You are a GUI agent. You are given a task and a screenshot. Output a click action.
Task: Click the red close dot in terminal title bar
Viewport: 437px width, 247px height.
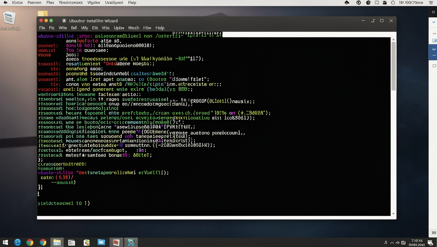click(41, 20)
